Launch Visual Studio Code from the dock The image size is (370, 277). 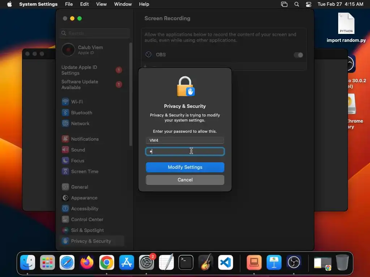225,263
